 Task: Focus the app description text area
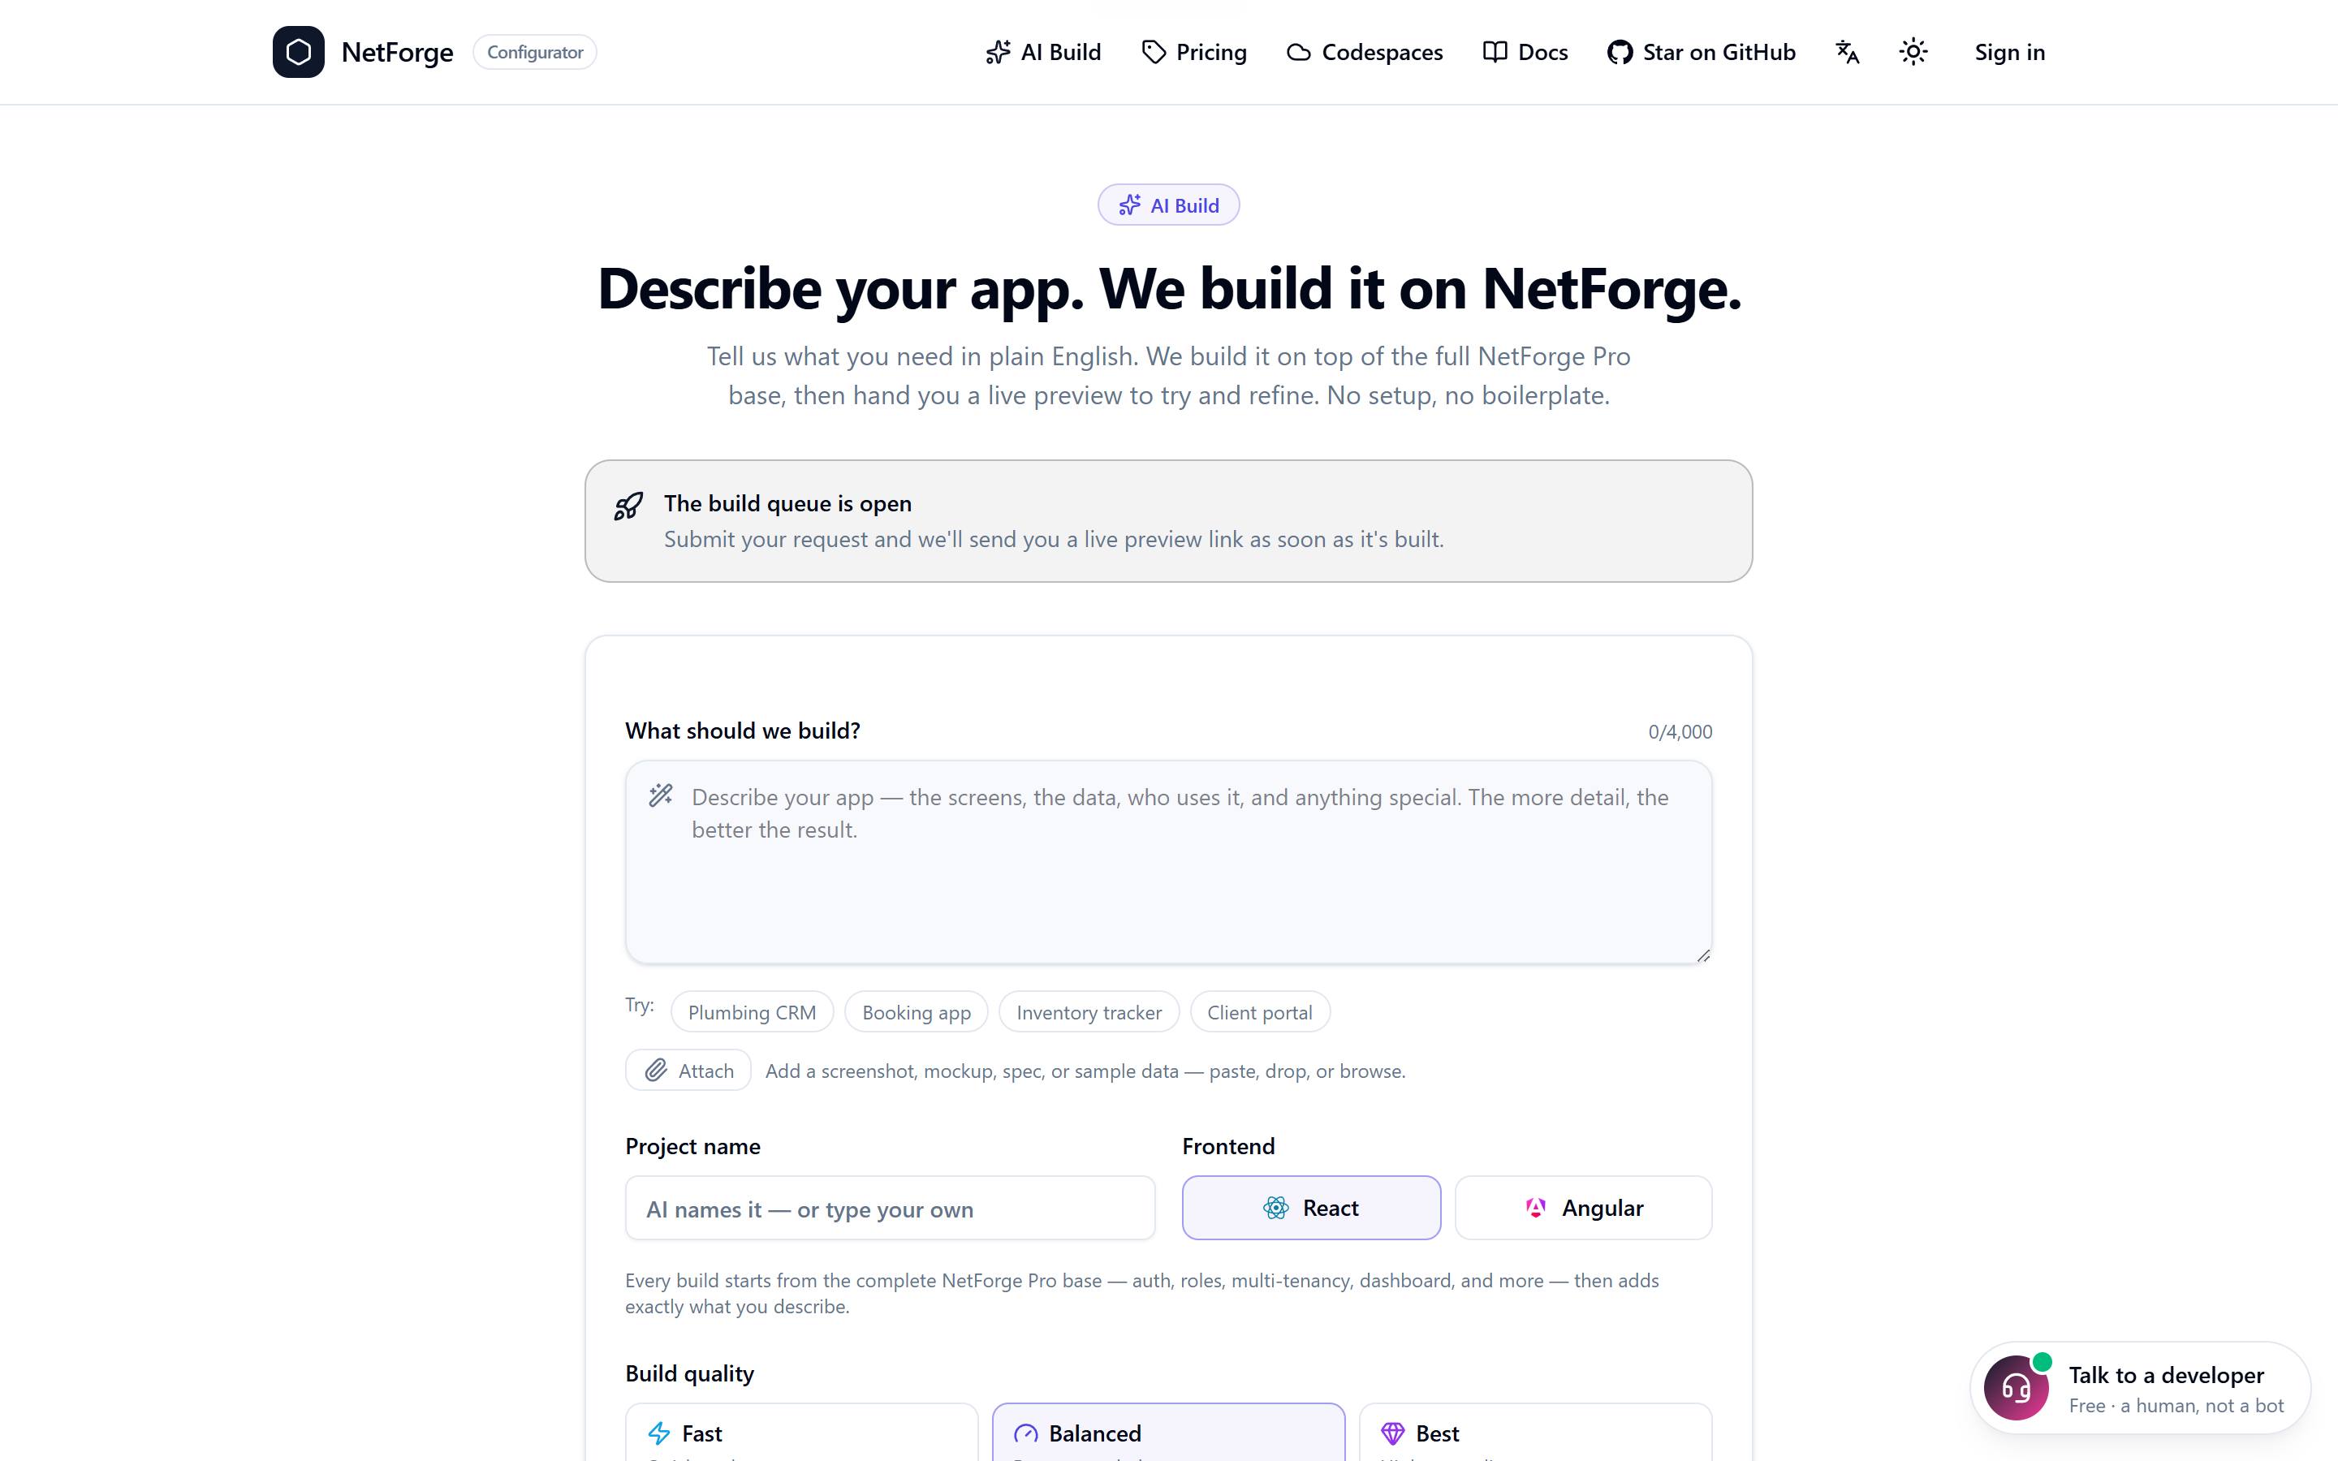[1168, 862]
